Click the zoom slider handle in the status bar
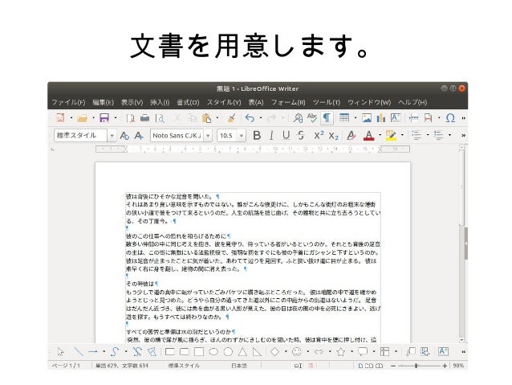The height and width of the screenshot is (385, 512). 416,366
